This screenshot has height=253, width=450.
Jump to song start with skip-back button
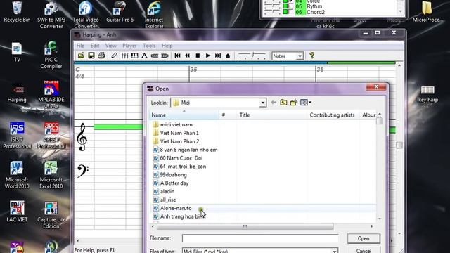click(177, 56)
